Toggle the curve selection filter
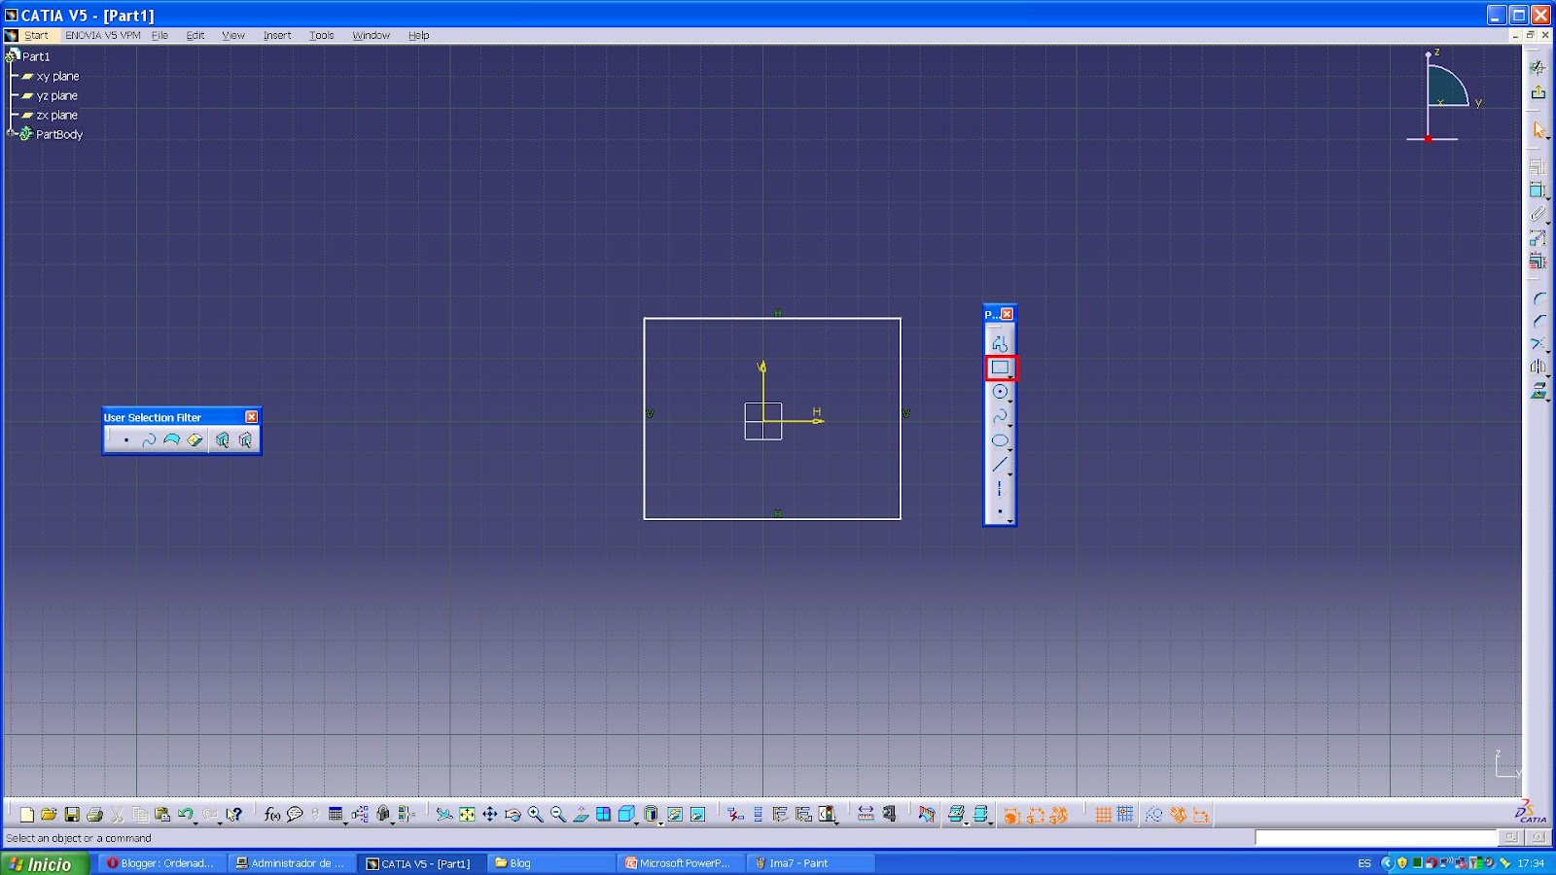 [149, 438]
